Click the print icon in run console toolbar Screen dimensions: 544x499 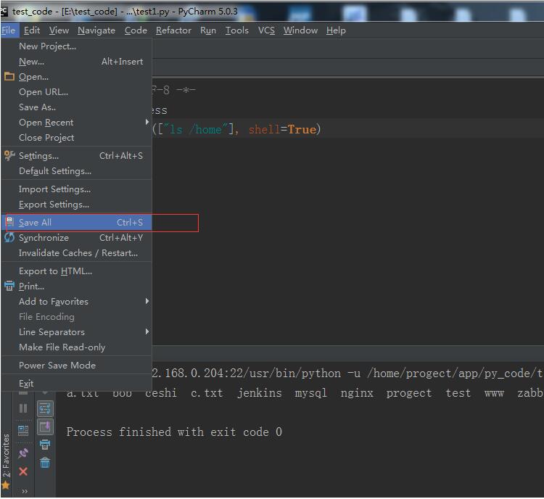pos(45,445)
